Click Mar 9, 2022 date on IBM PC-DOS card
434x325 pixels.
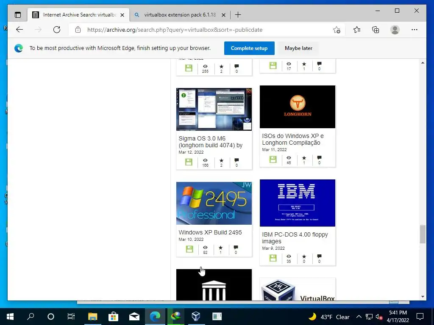pos(273,248)
